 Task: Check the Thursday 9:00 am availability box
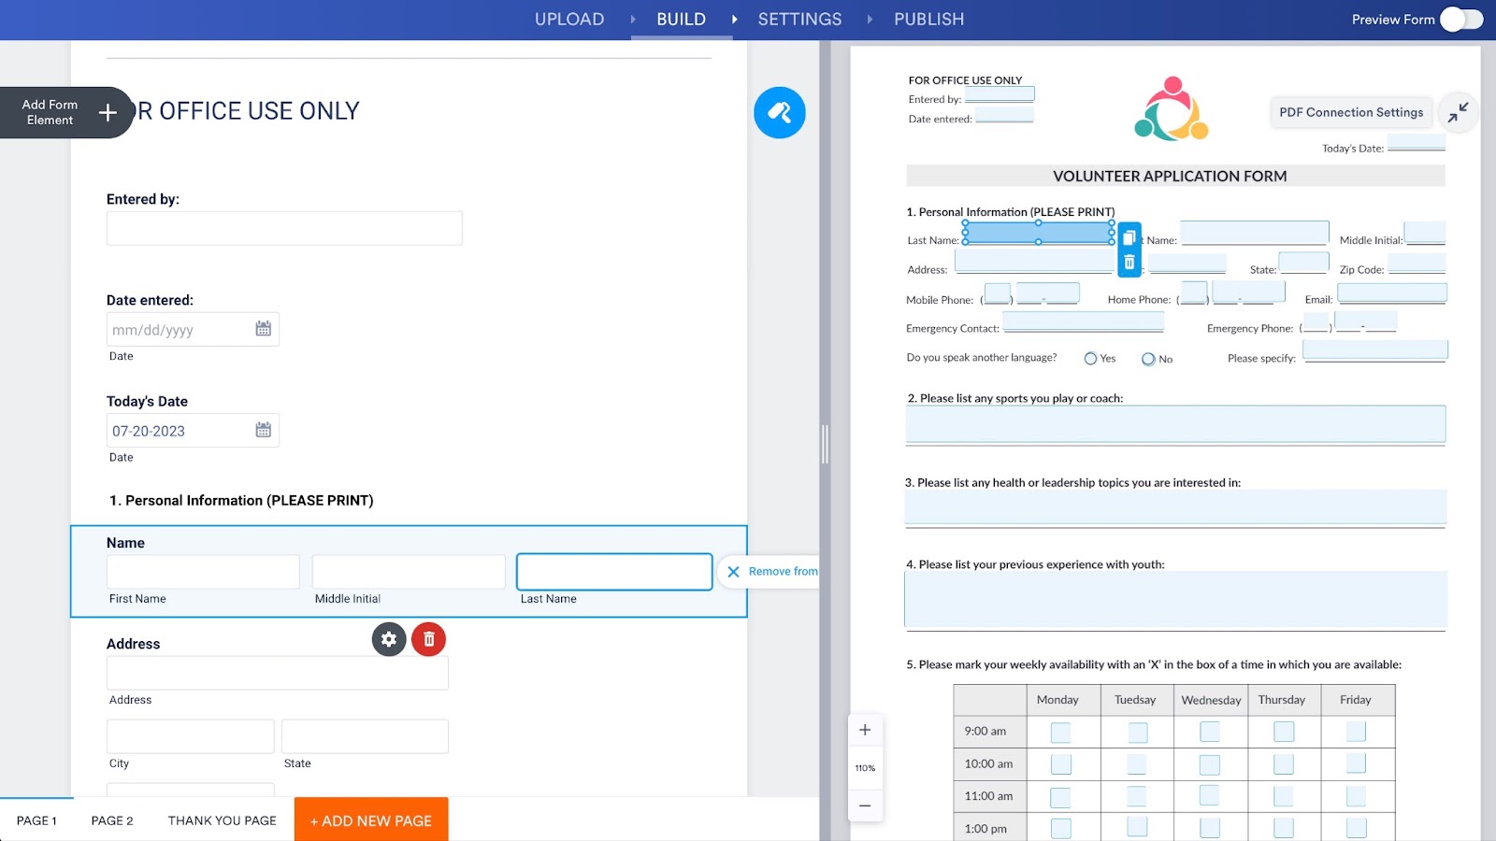pyautogui.click(x=1284, y=732)
